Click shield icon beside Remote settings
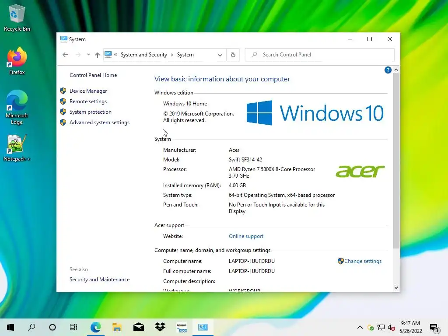Viewport: 448px width, 336px height. click(x=63, y=101)
